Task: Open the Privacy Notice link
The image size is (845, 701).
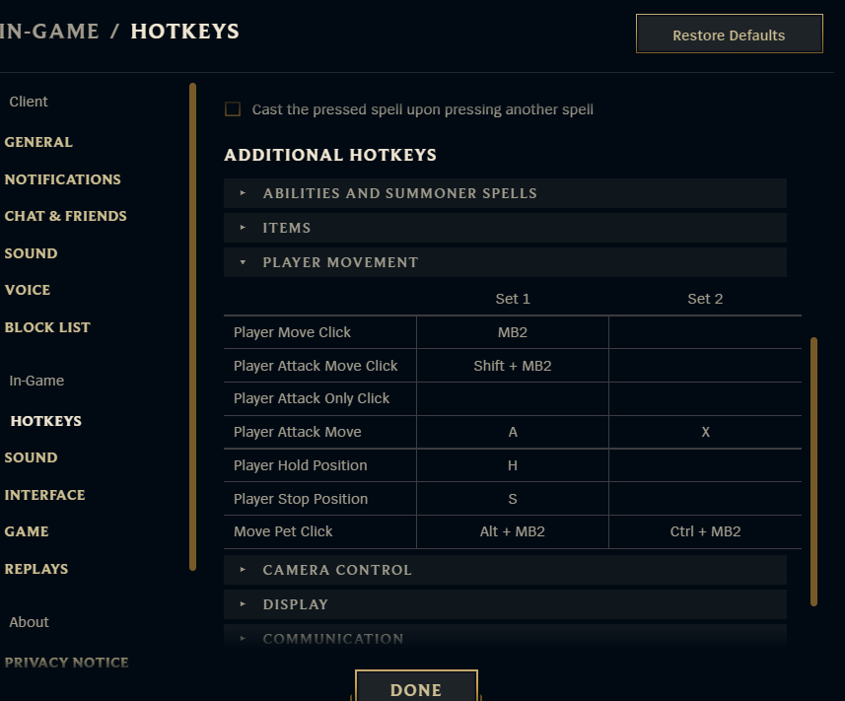Action: pyautogui.click(x=66, y=663)
